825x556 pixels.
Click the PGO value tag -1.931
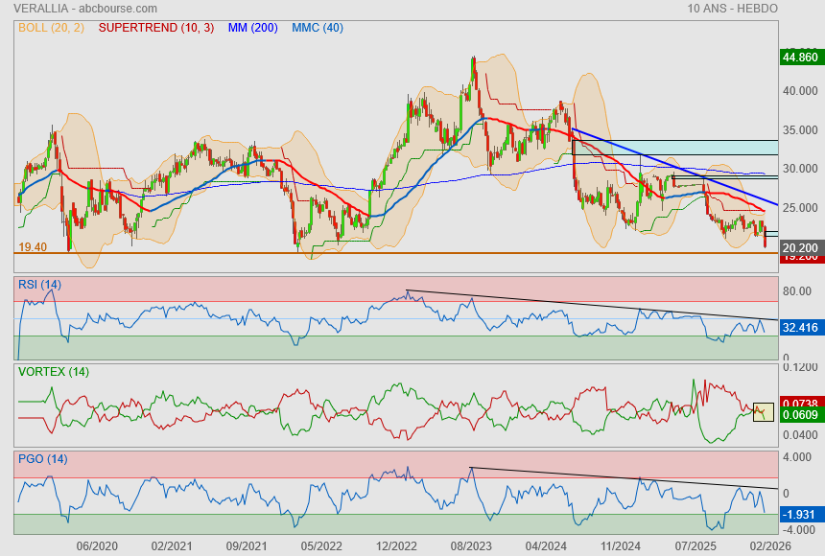click(799, 515)
